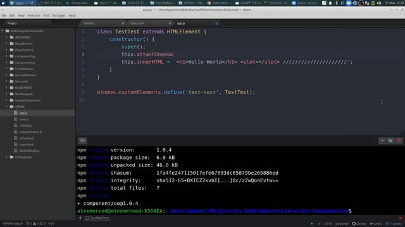Viewport: 405px width, 227px height.
Task: Add a new terminal with plus icon
Action: 80,218
